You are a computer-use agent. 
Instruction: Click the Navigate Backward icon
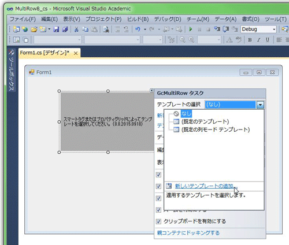(166, 29)
